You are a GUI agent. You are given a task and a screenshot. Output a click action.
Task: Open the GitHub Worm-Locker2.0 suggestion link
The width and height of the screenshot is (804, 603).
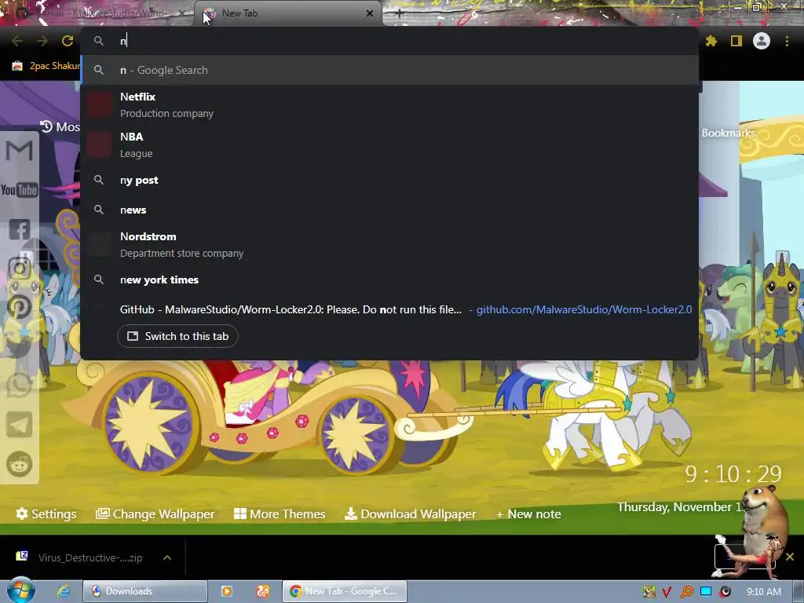584,309
